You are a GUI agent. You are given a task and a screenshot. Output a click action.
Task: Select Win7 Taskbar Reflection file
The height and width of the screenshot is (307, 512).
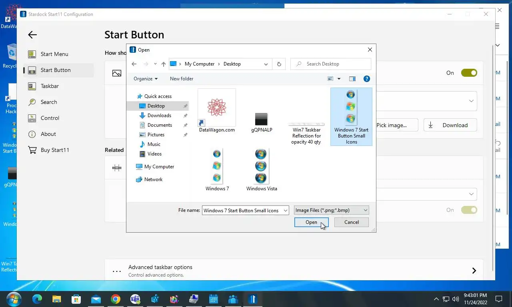click(x=306, y=134)
